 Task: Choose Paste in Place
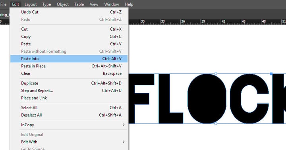[x=69, y=66]
